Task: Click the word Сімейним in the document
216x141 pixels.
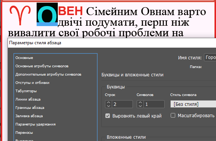Action: pyautogui.click(x=112, y=12)
